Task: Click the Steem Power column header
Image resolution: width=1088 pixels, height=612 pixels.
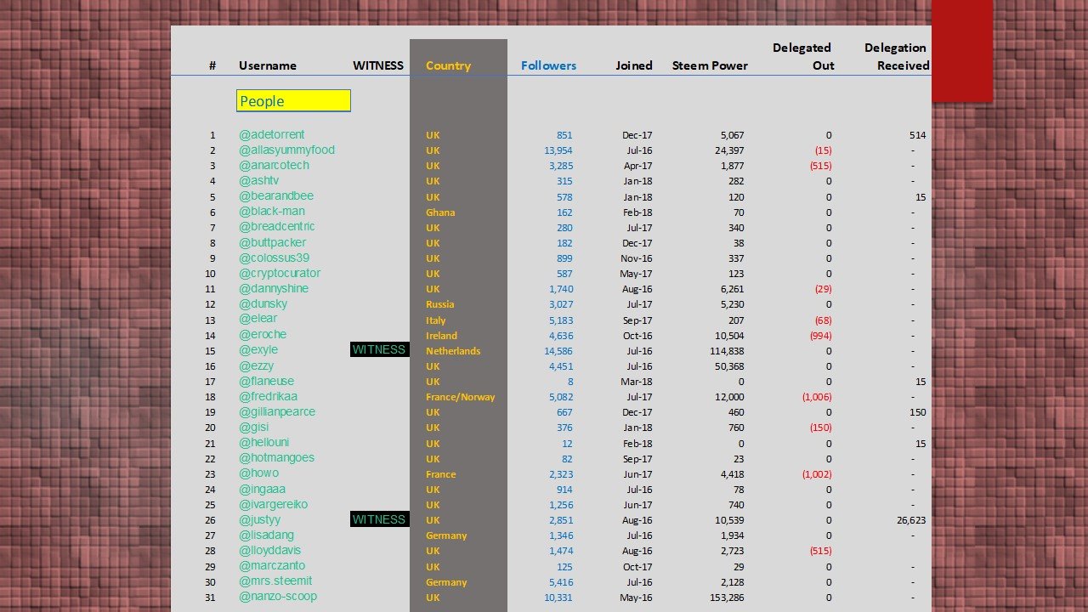Action: [x=710, y=65]
